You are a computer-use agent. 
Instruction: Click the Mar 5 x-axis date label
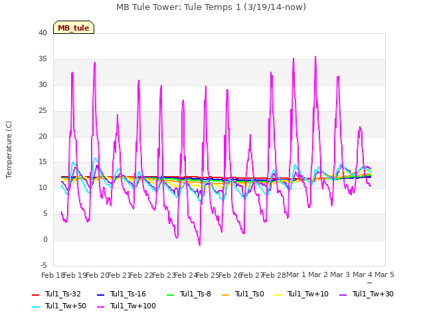click(384, 274)
